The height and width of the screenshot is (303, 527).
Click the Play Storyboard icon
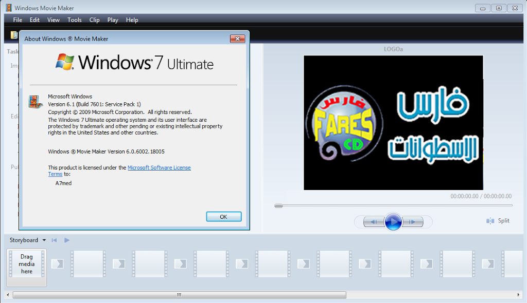pyautogui.click(x=67, y=240)
